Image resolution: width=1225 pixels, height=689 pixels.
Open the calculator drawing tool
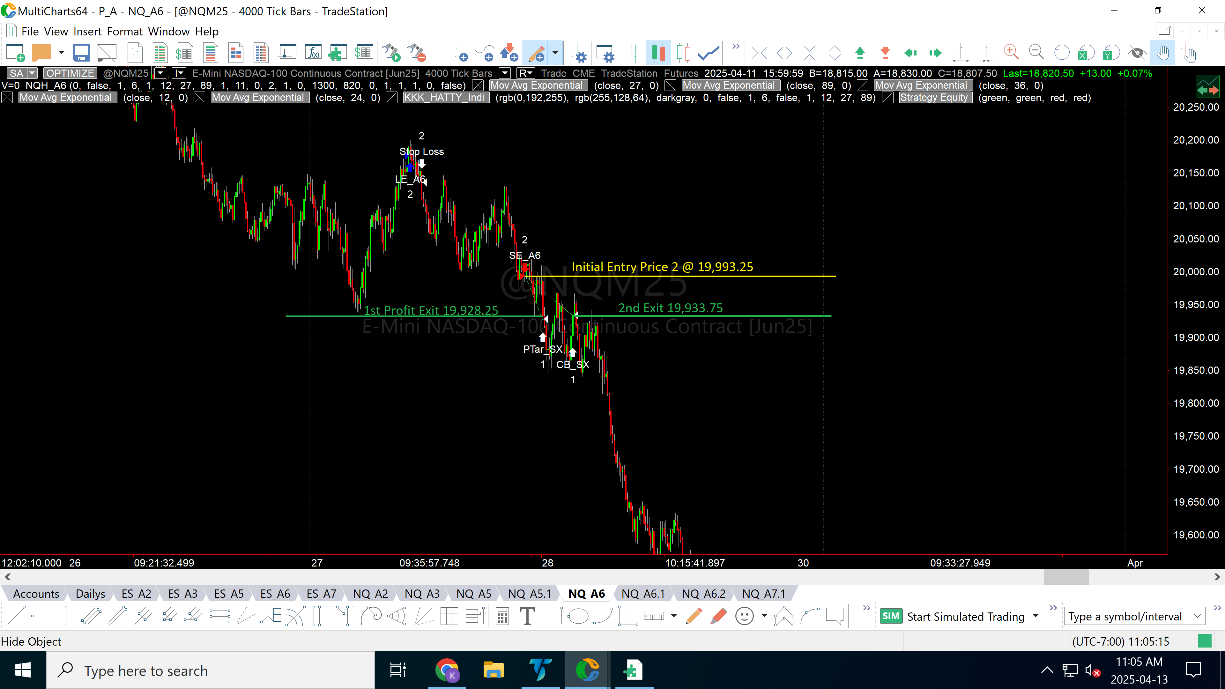(x=502, y=616)
